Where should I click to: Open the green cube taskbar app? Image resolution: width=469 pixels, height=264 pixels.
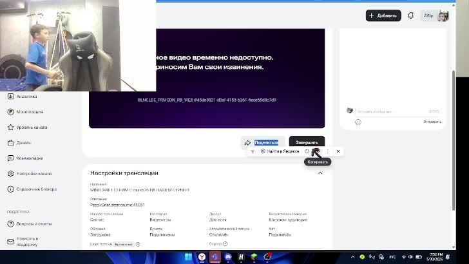pyautogui.click(x=254, y=257)
